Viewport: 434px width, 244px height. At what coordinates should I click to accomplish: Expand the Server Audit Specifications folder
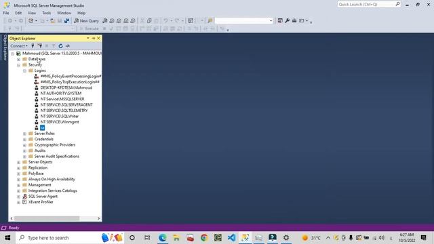pos(24,157)
